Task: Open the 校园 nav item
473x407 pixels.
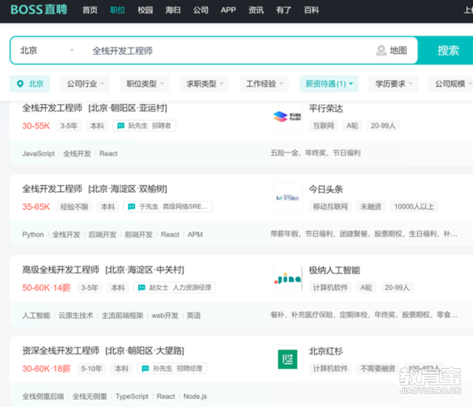Action: 145,10
